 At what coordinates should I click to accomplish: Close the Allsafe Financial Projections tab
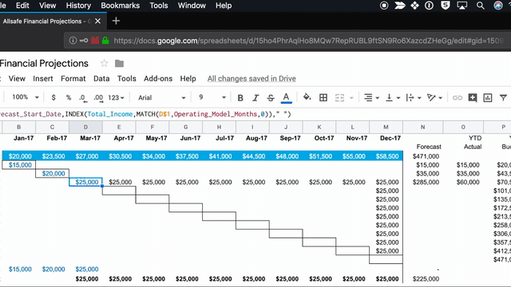click(x=97, y=22)
